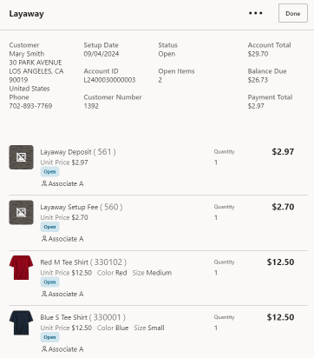This screenshot has width=314, height=358.
Task: Select the Layaway Setup Fee placeholder image icon
Action: (x=21, y=212)
